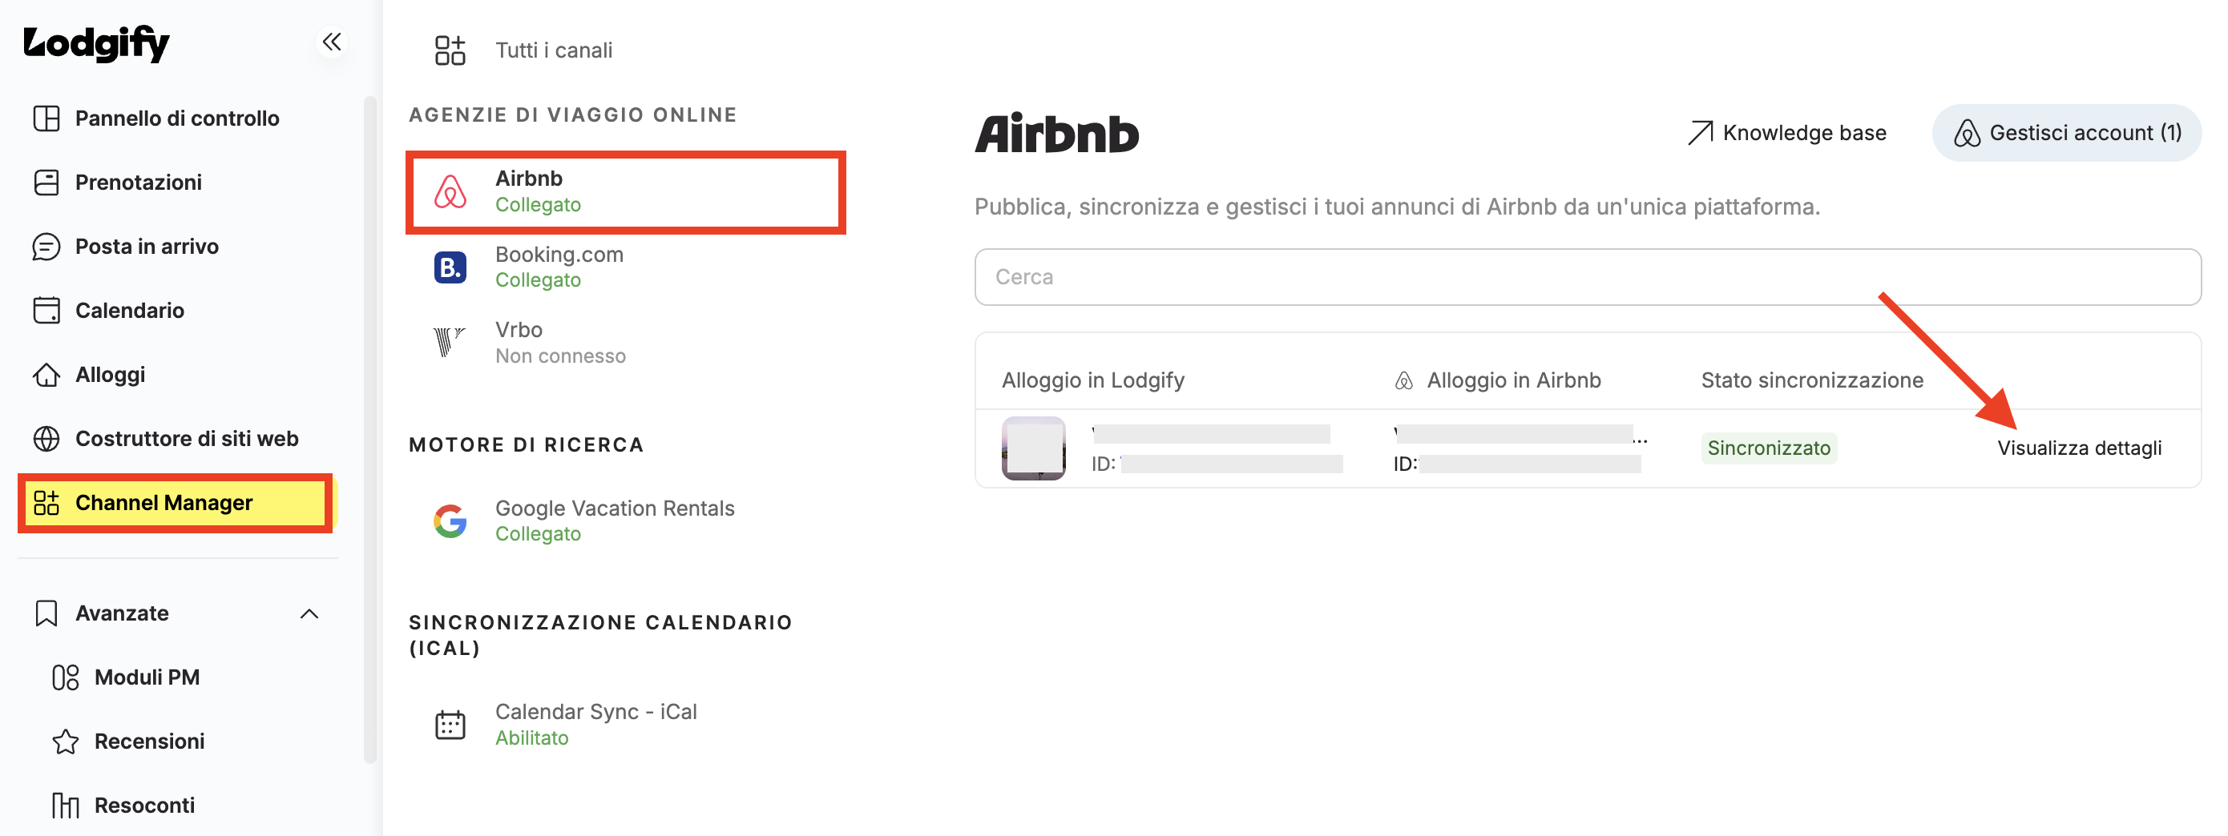Click the property listing thumbnail image

[x=1033, y=448]
